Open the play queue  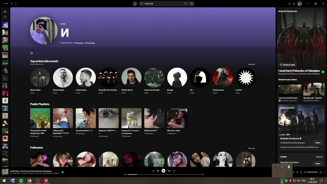pyautogui.click(x=297, y=172)
